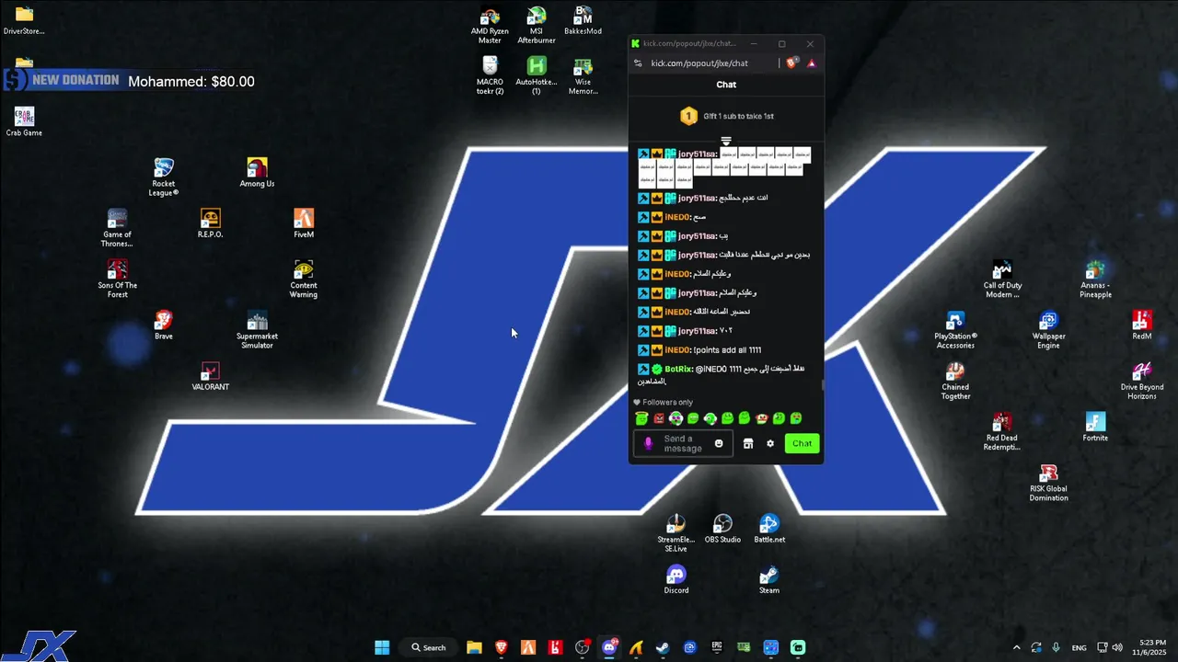Launch the MSI Afterburner desktop icon
Screen dimensions: 1178x662
(x=537, y=25)
